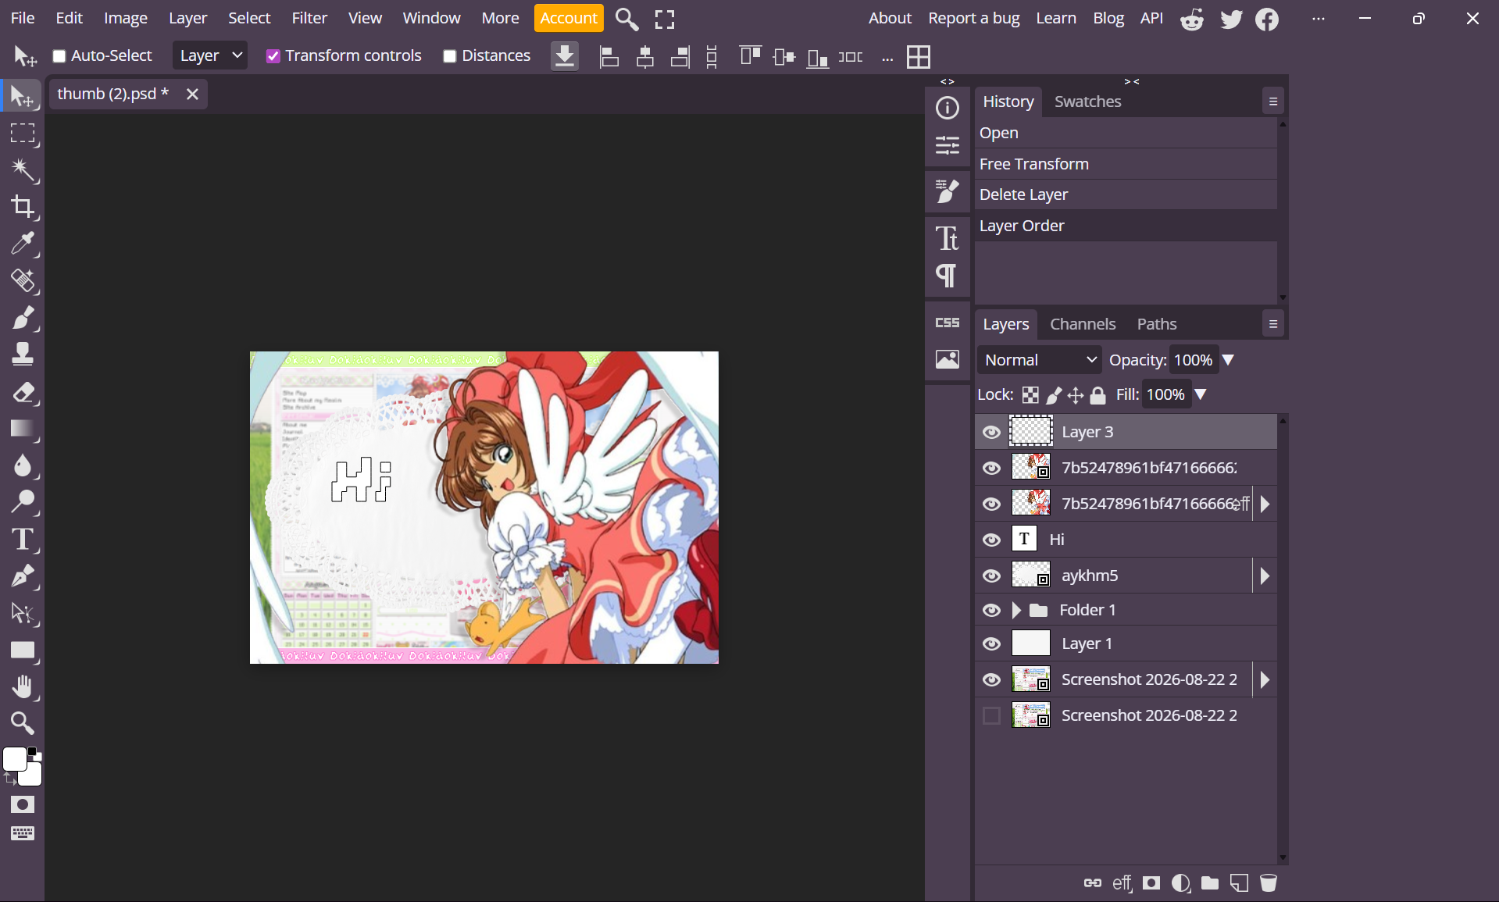Open the Opacity slider arrow
The width and height of the screenshot is (1499, 902).
point(1228,360)
